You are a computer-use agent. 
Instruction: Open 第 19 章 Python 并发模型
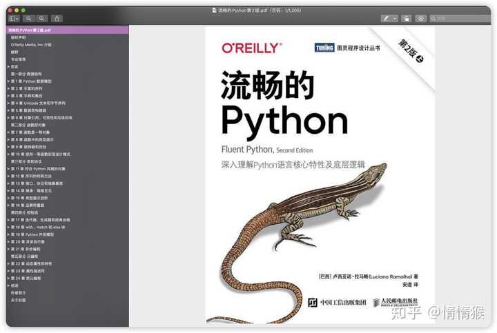pyautogui.click(x=32, y=234)
